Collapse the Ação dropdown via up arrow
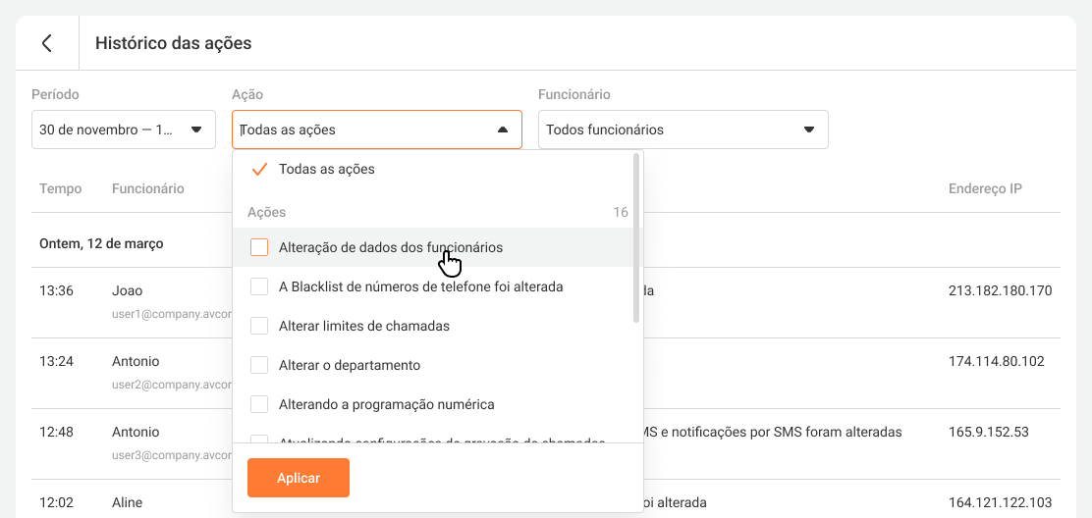Image resolution: width=1092 pixels, height=518 pixels. 503,129
